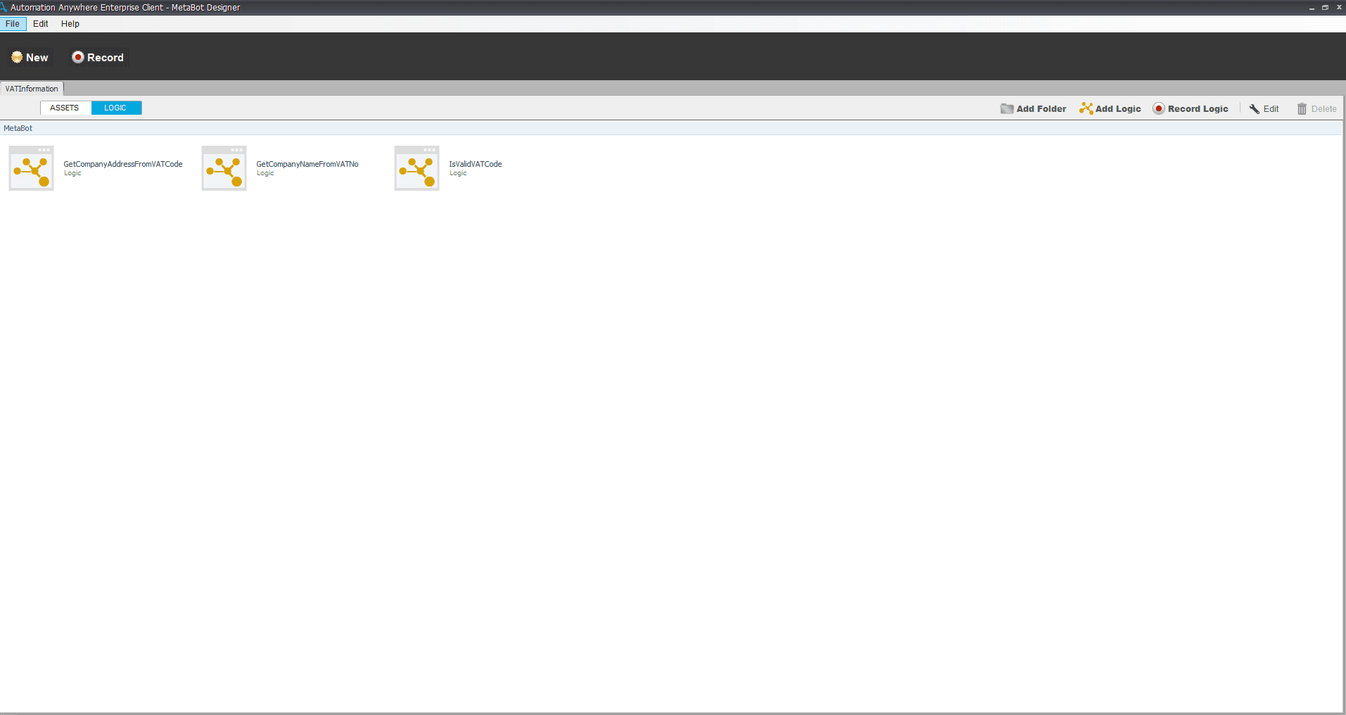Switch to the ASSETS tab
Screen dimensions: 1346x715
click(x=65, y=108)
